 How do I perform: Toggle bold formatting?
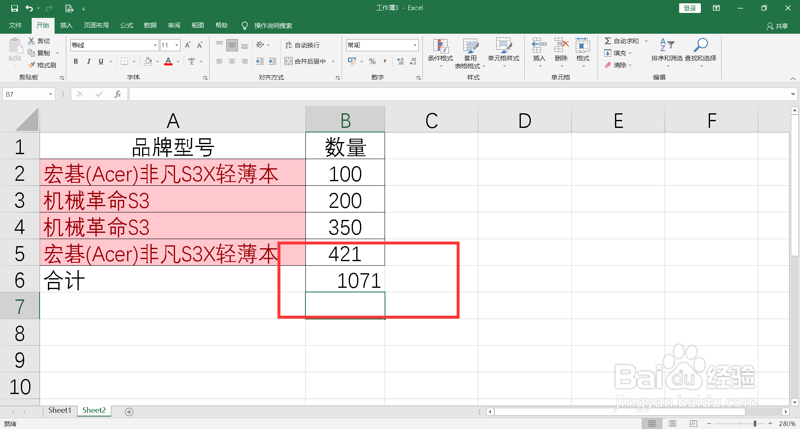point(75,61)
